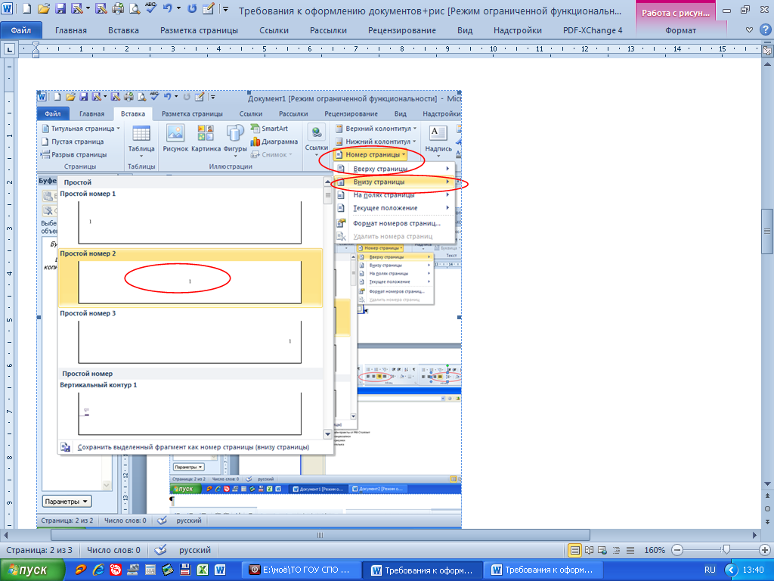Switch to Draft view
774x581 pixels.
pyautogui.click(x=630, y=550)
